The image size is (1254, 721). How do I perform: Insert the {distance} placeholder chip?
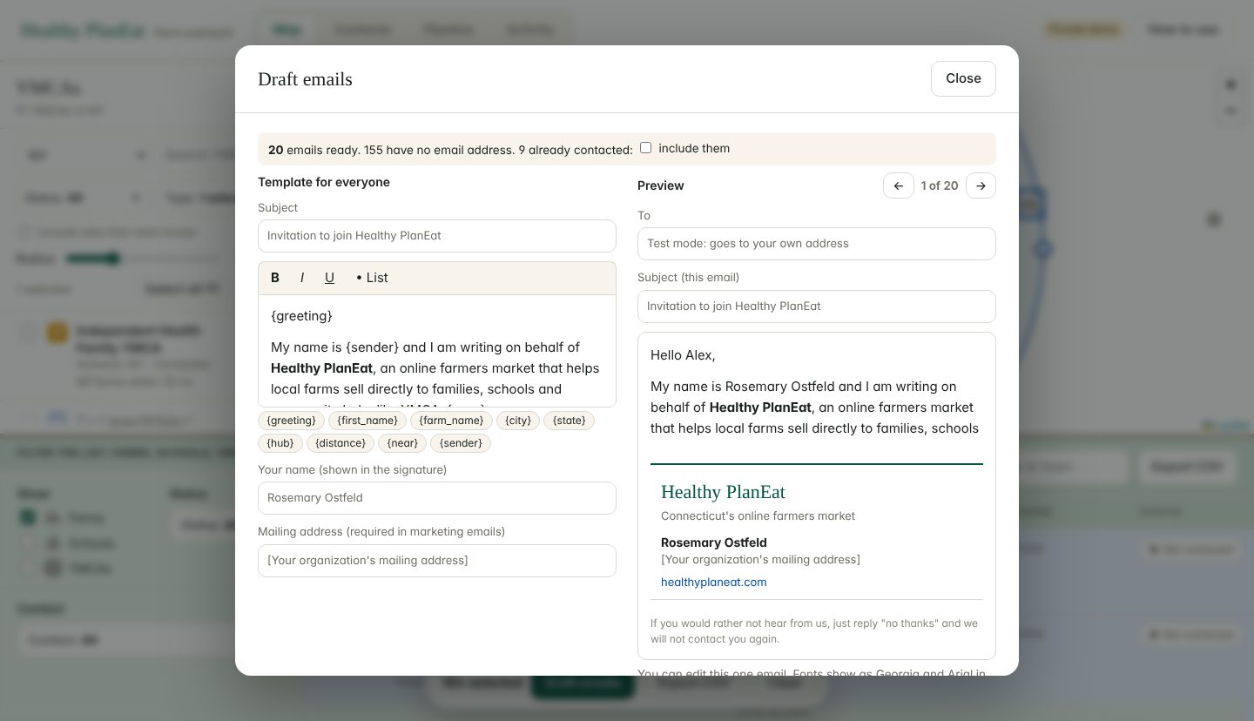click(x=340, y=443)
